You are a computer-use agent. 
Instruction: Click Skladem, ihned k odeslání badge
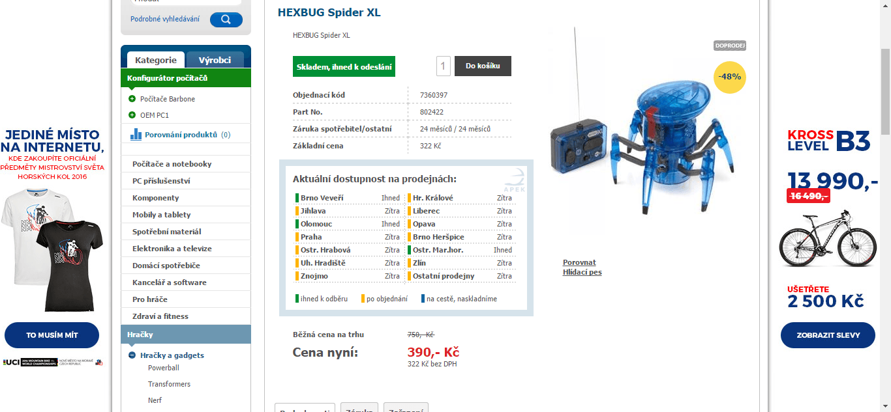344,66
